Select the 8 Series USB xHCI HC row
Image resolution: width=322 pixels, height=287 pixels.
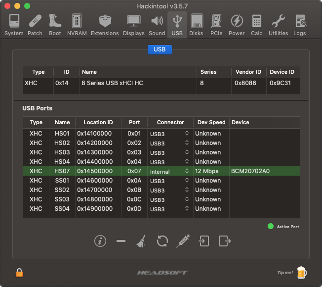[x=161, y=83]
